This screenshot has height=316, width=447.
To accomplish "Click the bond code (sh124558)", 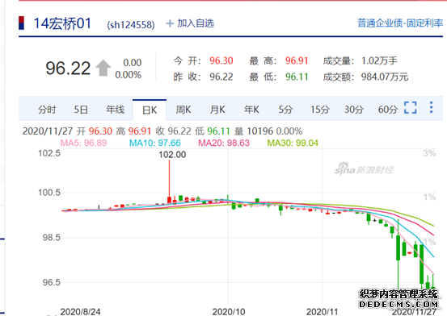I will 131,25.
